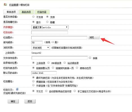132x112 pixels.
Task: Click the 栏目图片 path field
Action: tap(59, 38)
